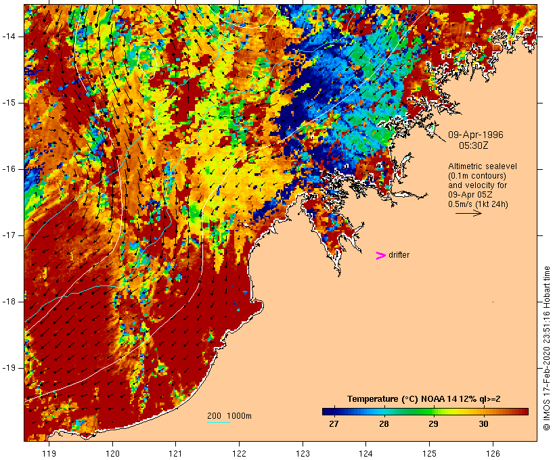This screenshot has height=460, width=555.
Task: Click the colorbar tick label '29'
Action: 434,423
